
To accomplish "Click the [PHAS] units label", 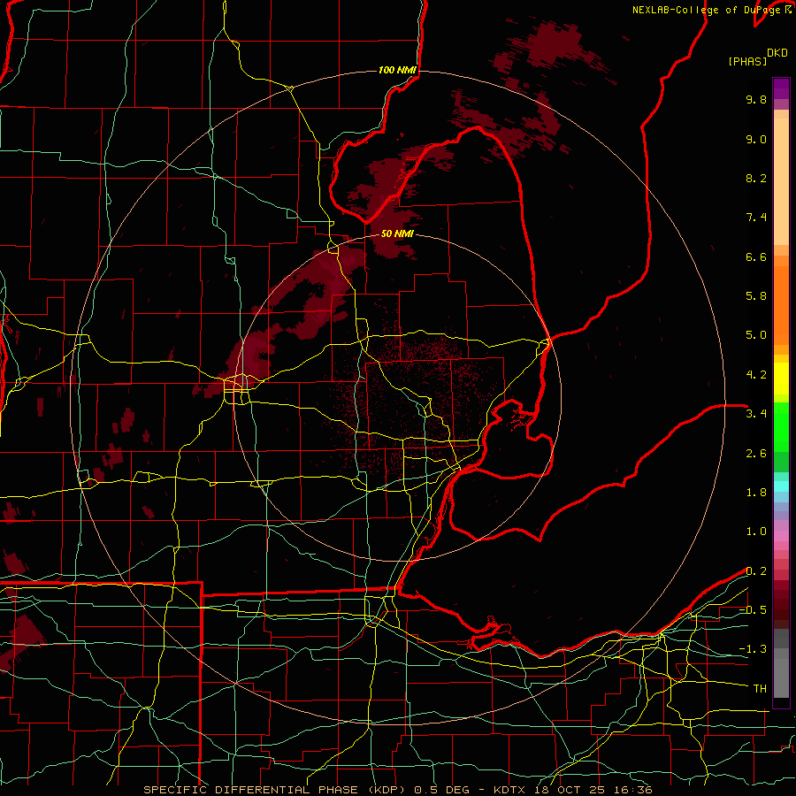I will (747, 61).
